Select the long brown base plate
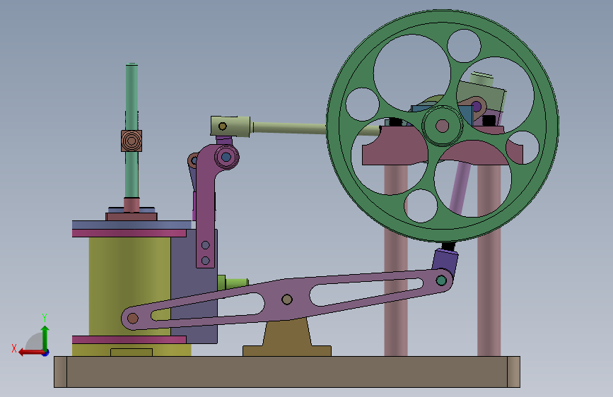This screenshot has height=397, width=613. (287, 372)
